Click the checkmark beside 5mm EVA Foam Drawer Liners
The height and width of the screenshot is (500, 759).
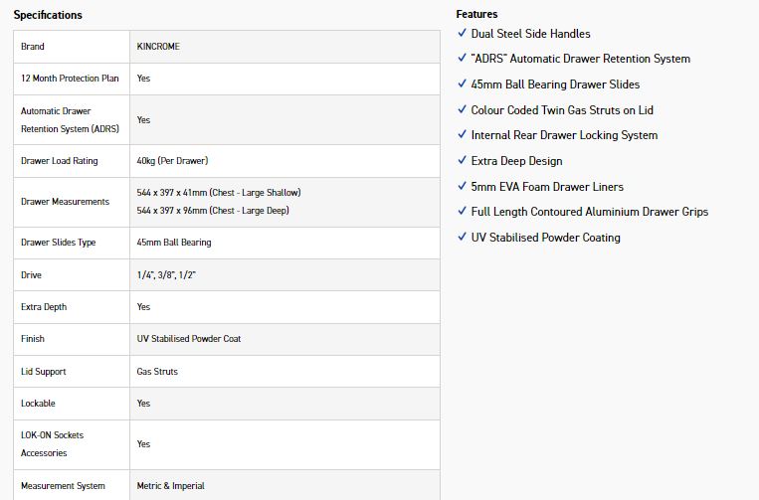[462, 186]
